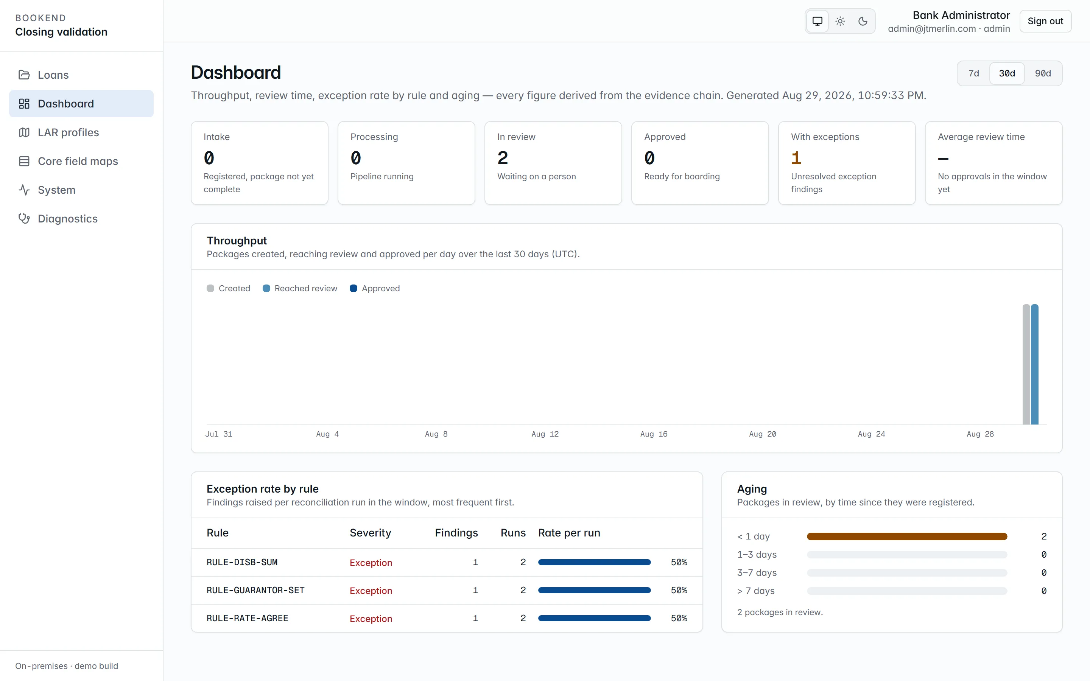Switch to system theme monitor icon
The image size is (1090, 681).
pyautogui.click(x=817, y=21)
